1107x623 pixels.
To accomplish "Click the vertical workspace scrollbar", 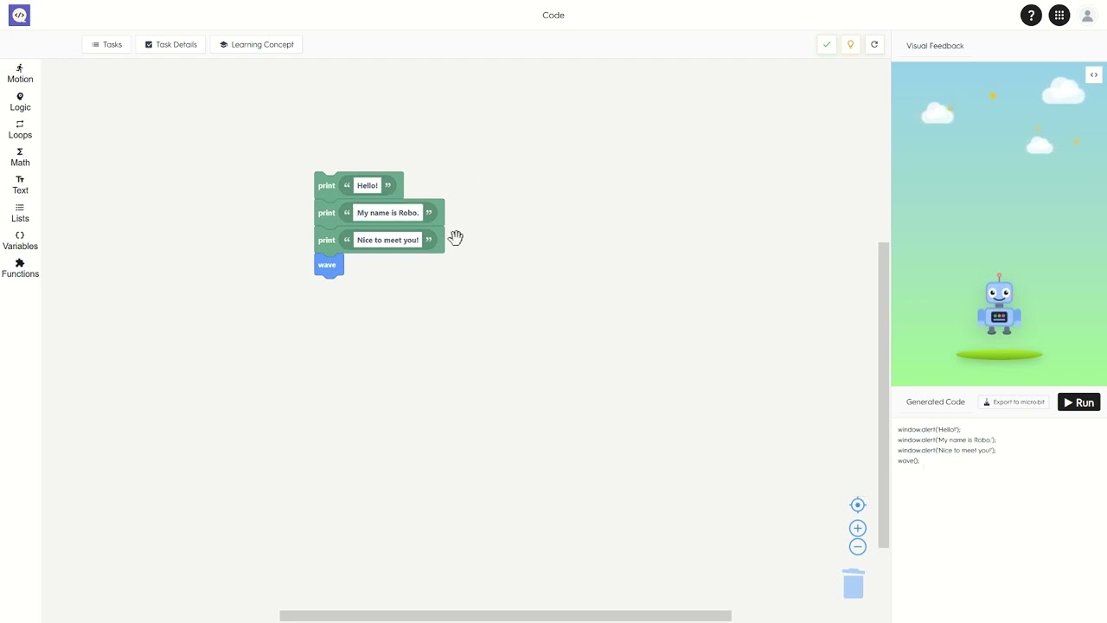I will (884, 395).
